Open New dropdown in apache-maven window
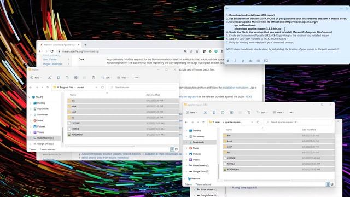Screen dimensions: 350x197 coord(191,112)
